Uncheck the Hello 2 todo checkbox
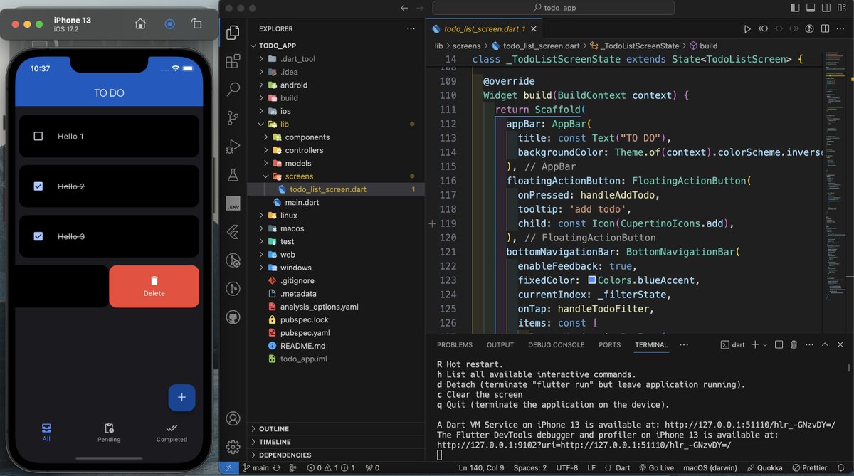This screenshot has height=476, width=854. [x=38, y=186]
